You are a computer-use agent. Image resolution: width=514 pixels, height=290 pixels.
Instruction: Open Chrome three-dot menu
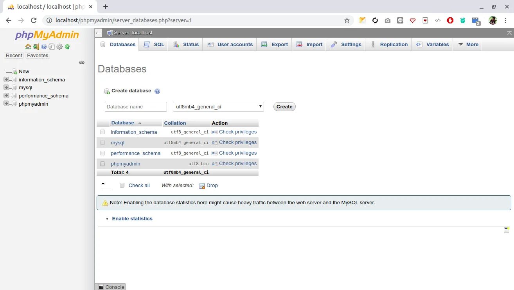coord(506,20)
